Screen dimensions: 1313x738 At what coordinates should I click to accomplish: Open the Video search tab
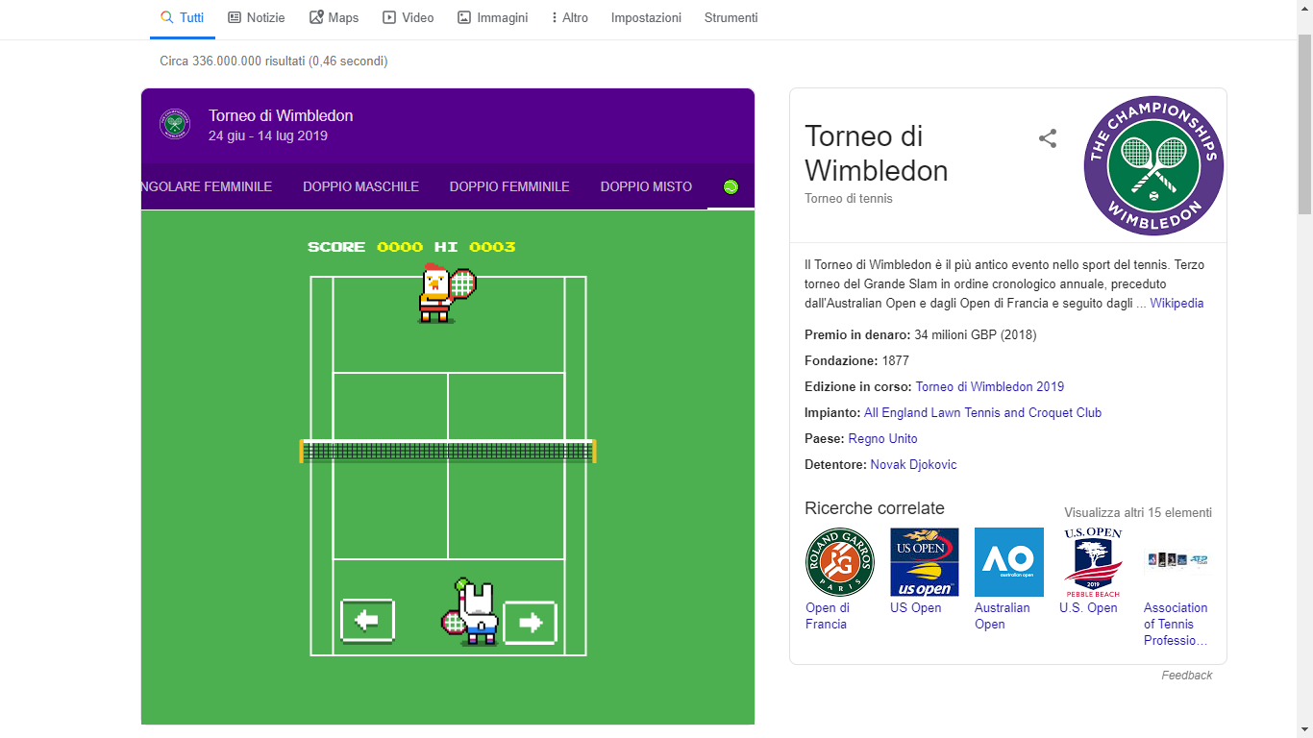pos(409,17)
